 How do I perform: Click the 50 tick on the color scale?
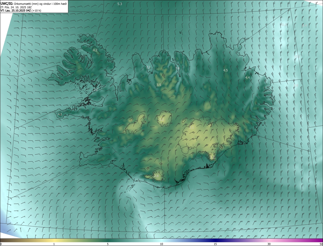(321, 244)
